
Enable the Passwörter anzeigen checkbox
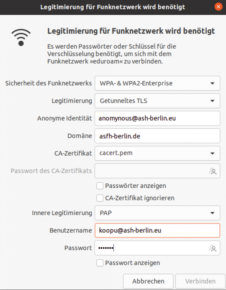(x=100, y=186)
